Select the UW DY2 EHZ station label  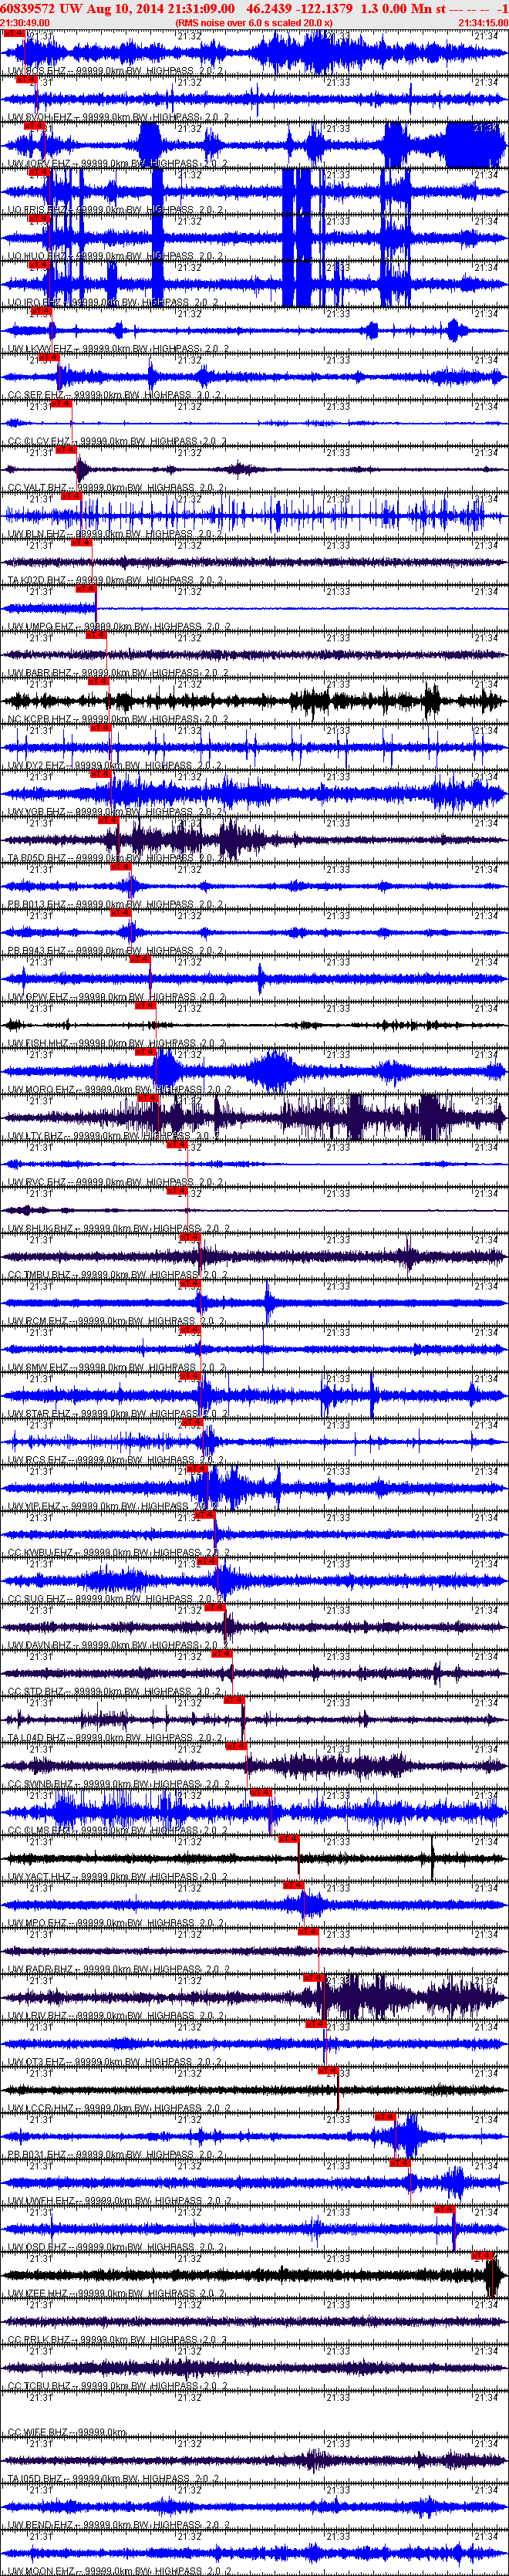coord(115,765)
